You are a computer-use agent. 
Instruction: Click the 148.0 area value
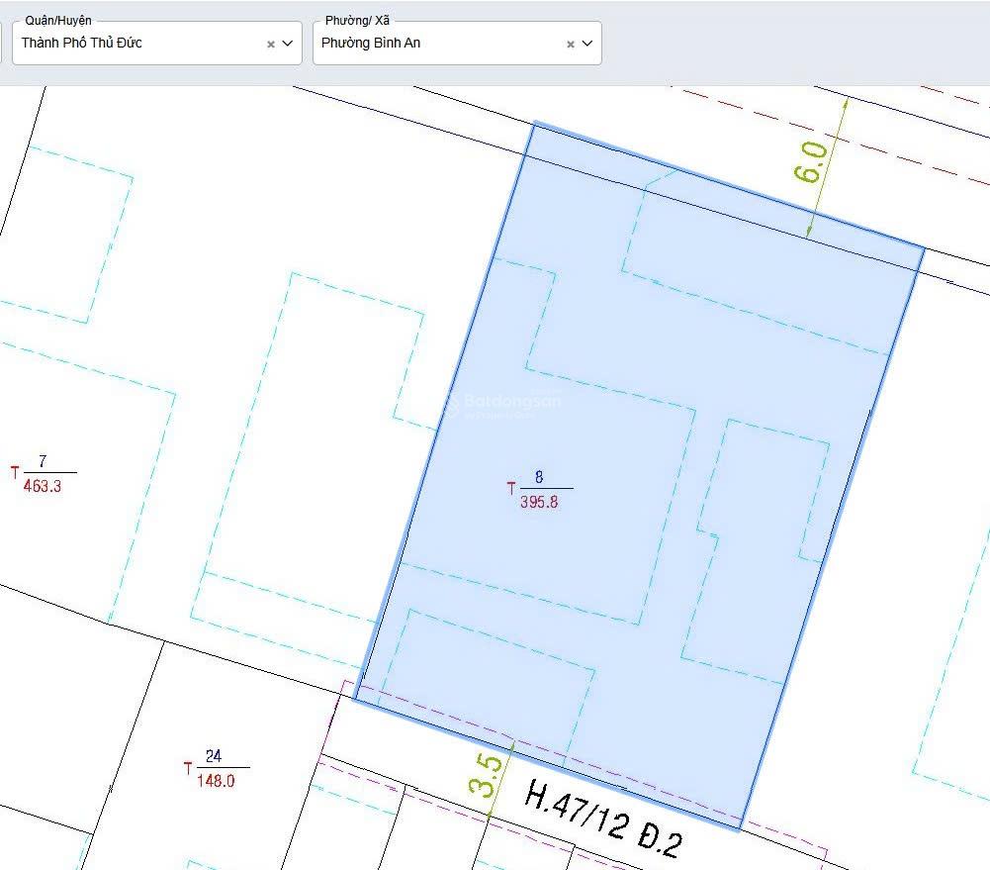click(x=216, y=781)
